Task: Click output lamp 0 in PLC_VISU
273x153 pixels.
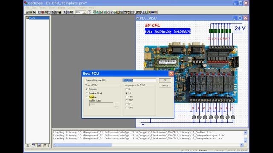Action: click(x=194, y=117)
